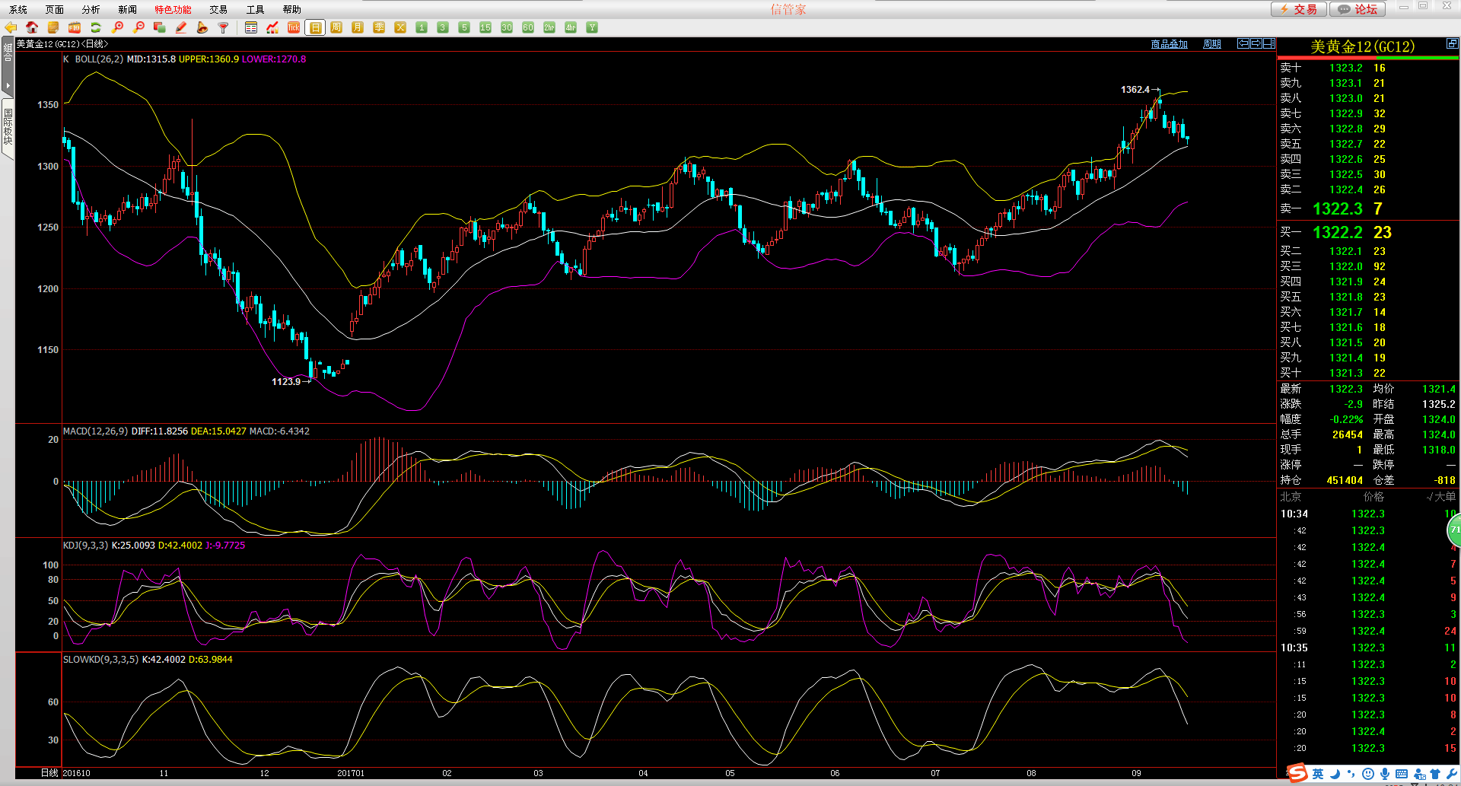Screen dimensions: 1461x786
Task: Select daily 日 period
Action: tap(315, 27)
